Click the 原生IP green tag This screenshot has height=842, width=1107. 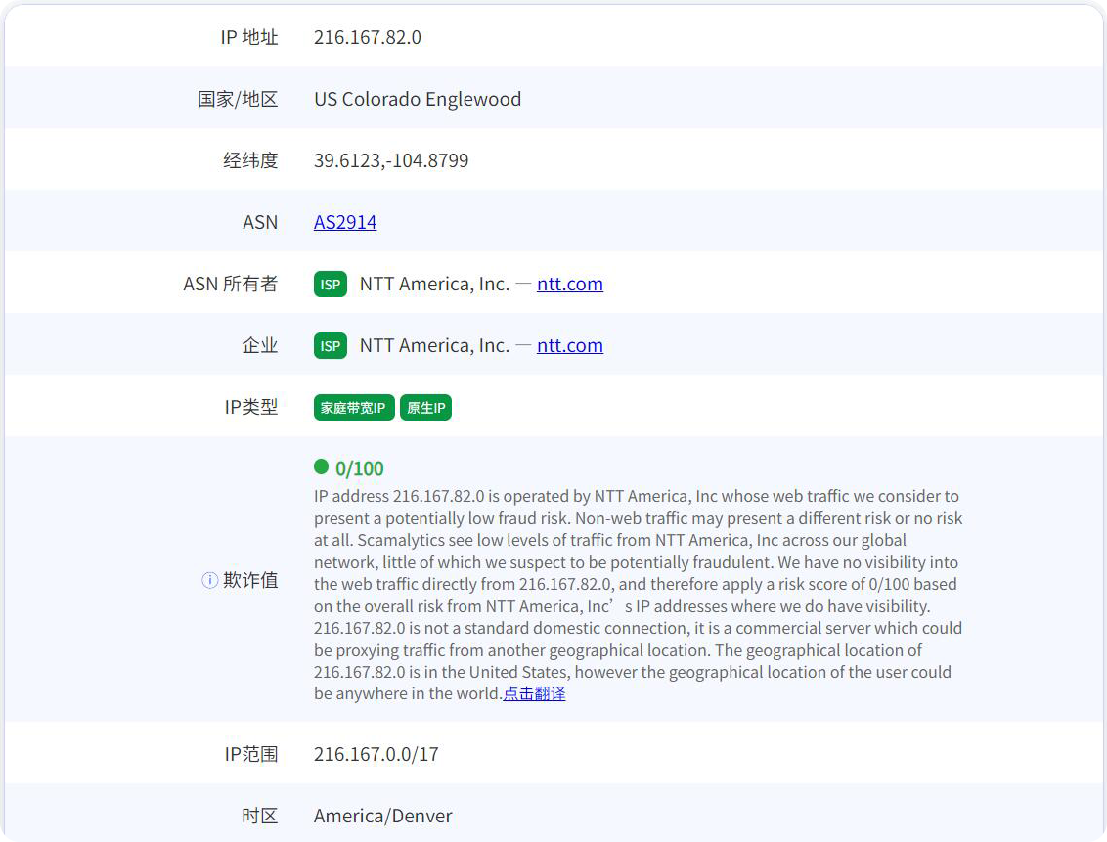coord(425,408)
